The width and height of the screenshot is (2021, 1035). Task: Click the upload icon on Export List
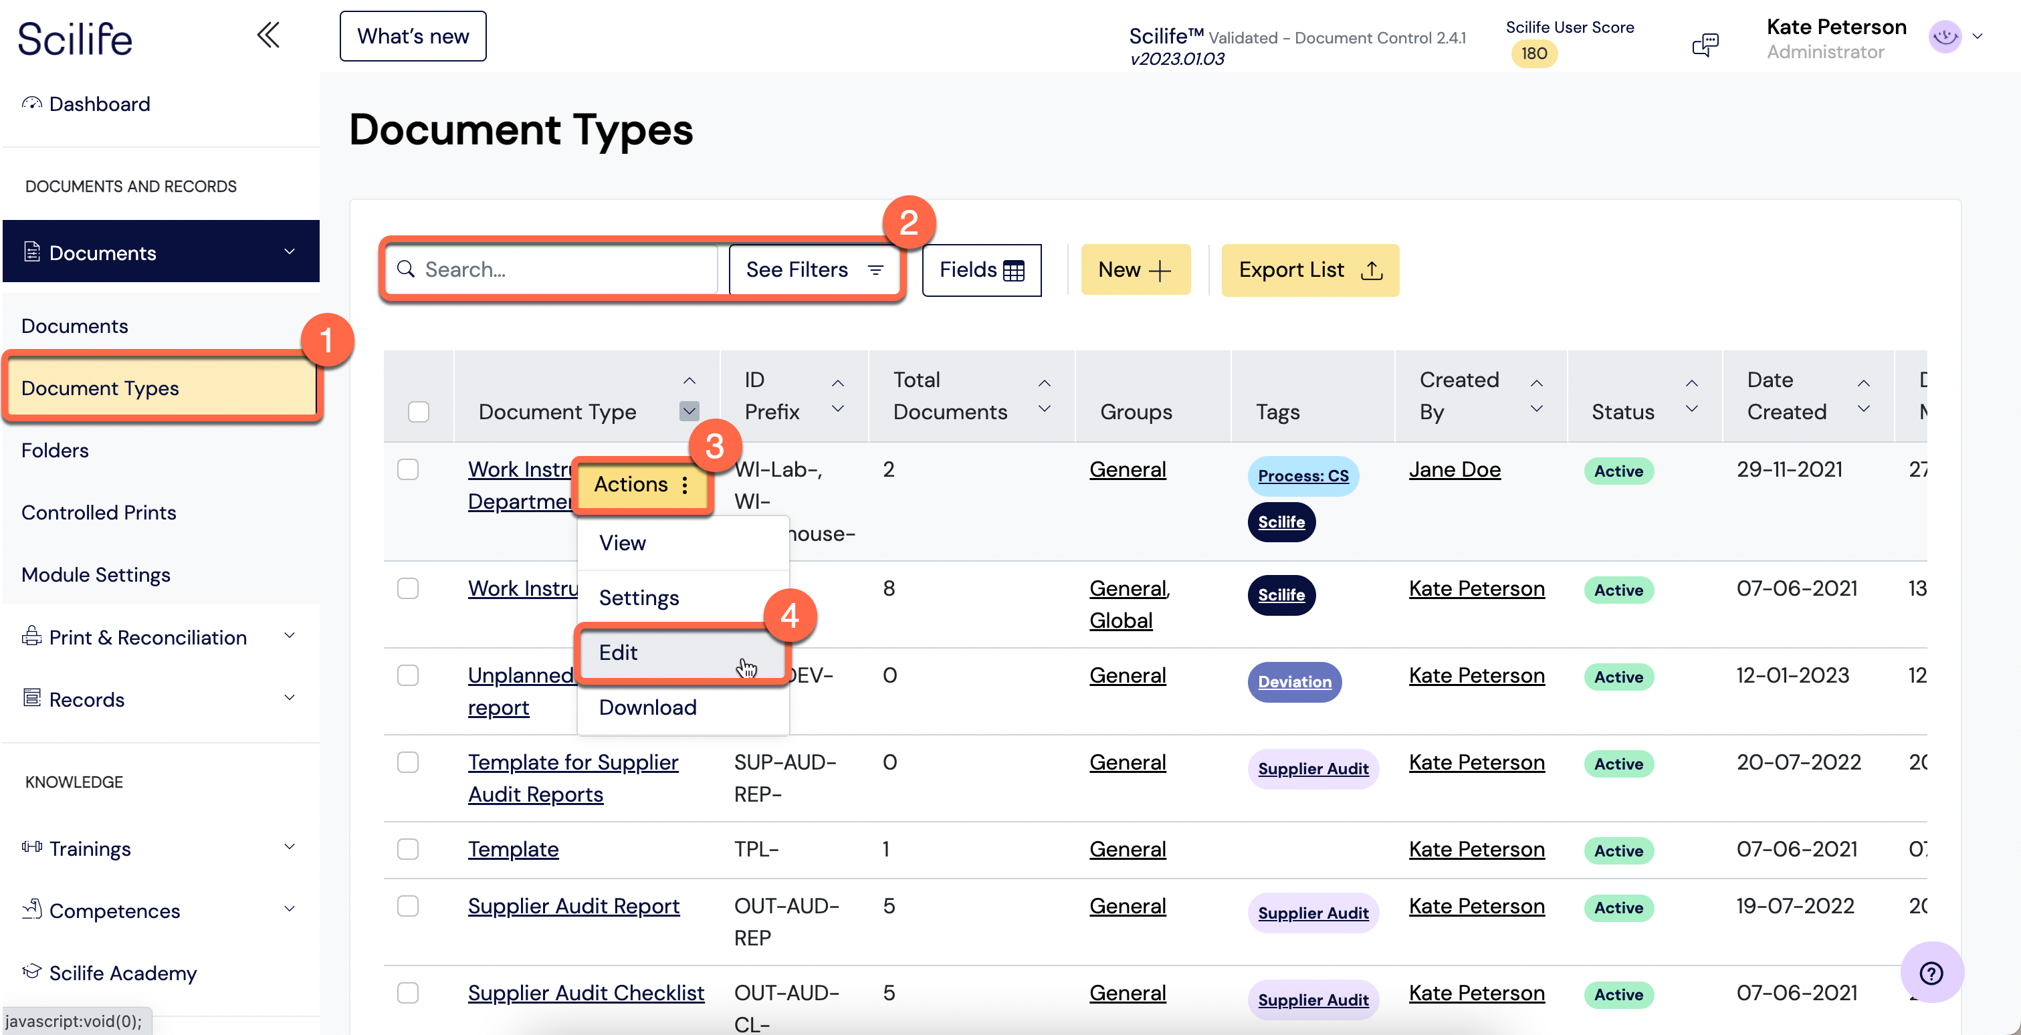click(1372, 271)
